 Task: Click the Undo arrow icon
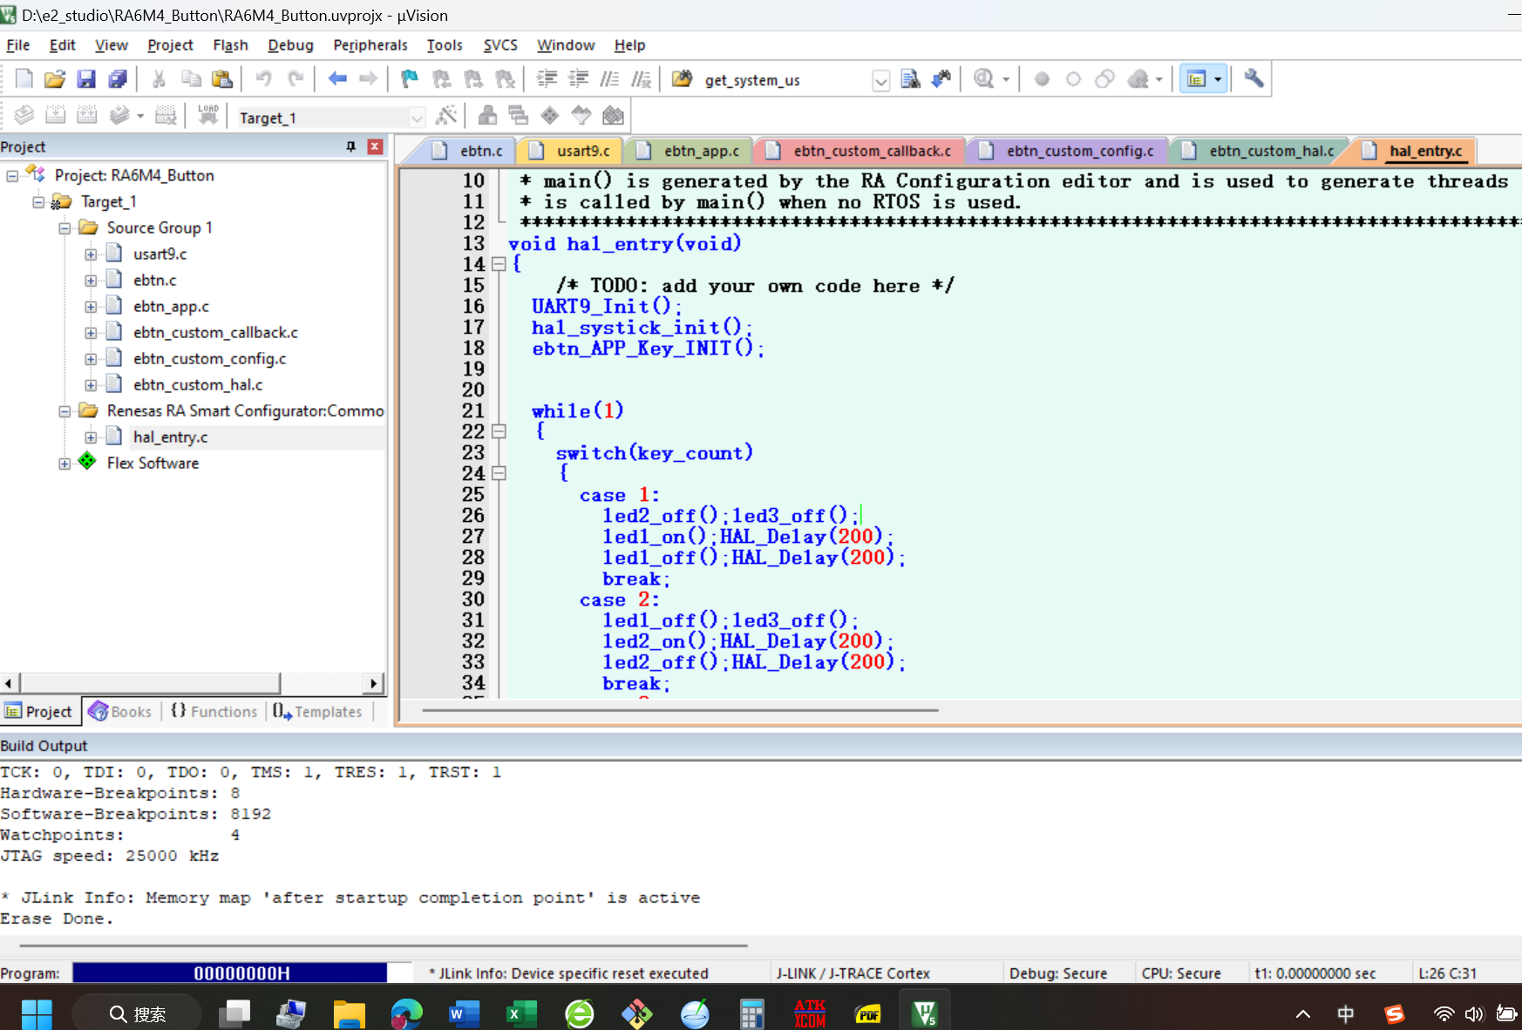point(263,79)
